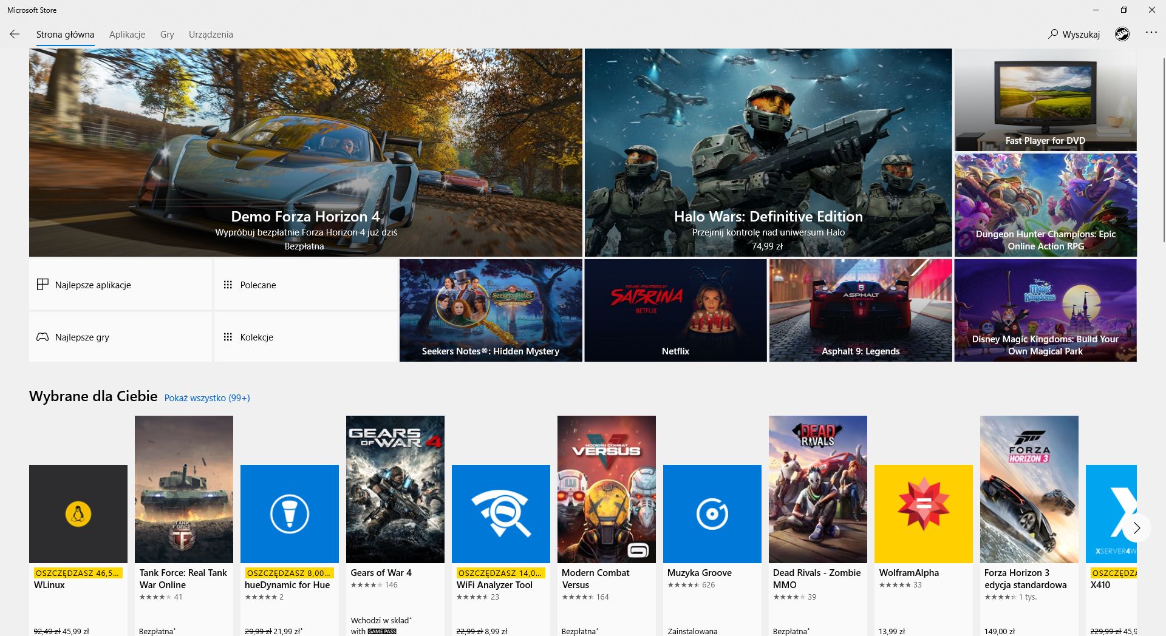Open the Wyszukaj search
This screenshot has height=636, width=1166.
coord(1075,34)
